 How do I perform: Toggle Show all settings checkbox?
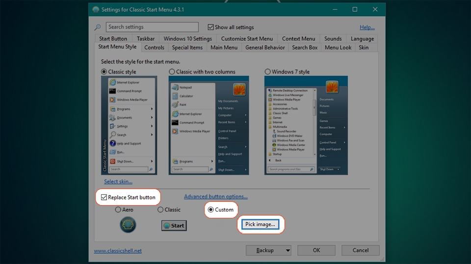[x=210, y=27]
